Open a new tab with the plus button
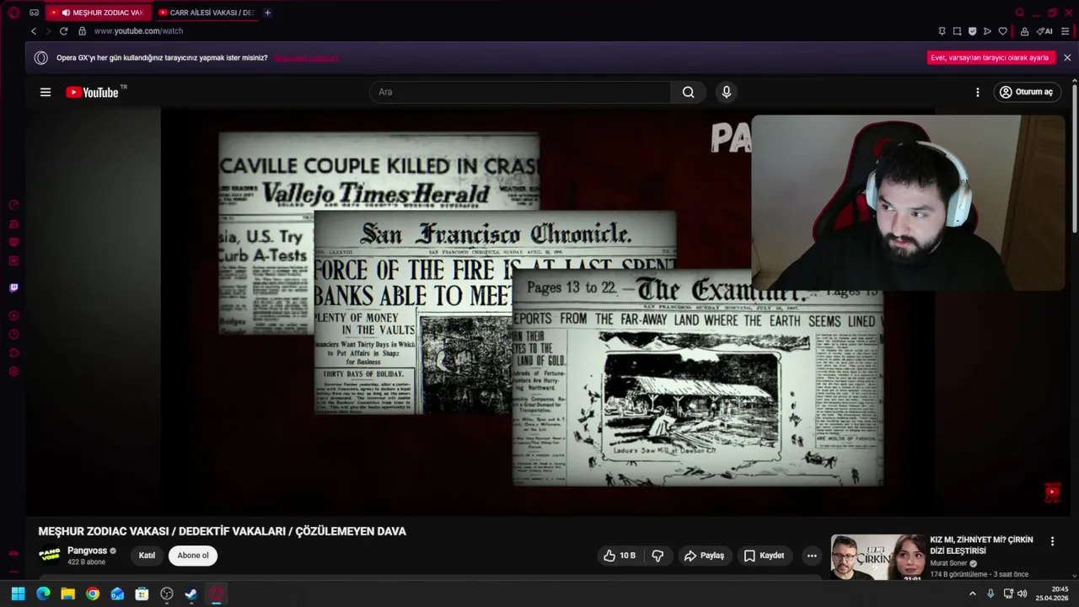This screenshot has width=1079, height=607. (267, 13)
